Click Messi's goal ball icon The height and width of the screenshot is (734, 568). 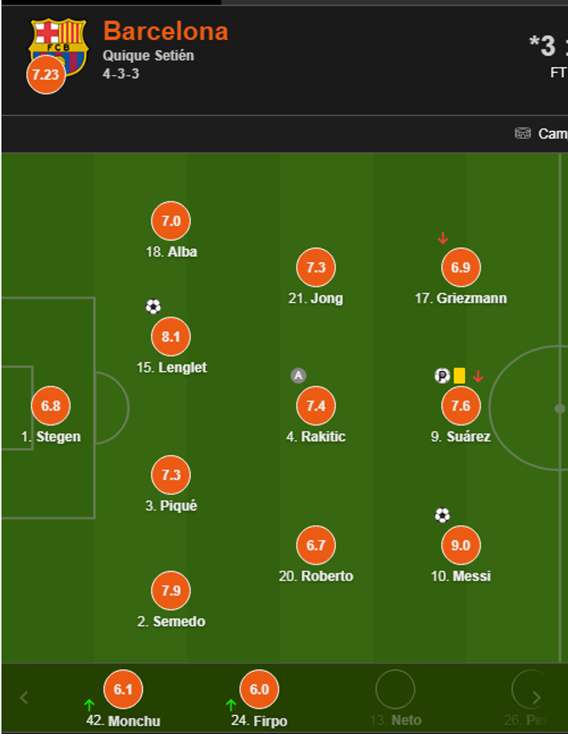tap(442, 515)
